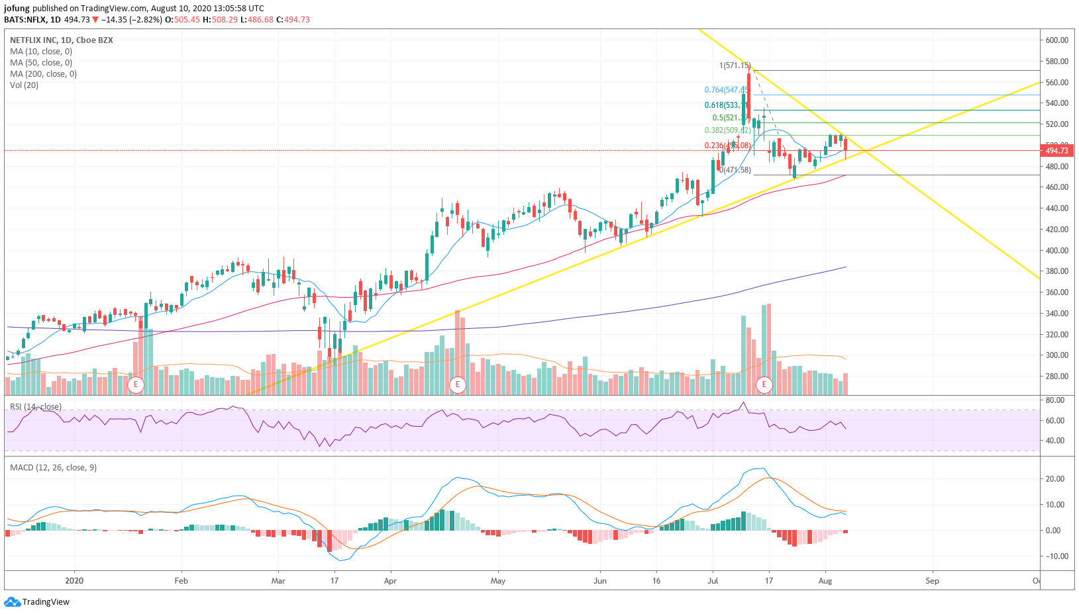Click the Mar time axis label
This screenshot has height=614, width=1079.
pos(278,581)
